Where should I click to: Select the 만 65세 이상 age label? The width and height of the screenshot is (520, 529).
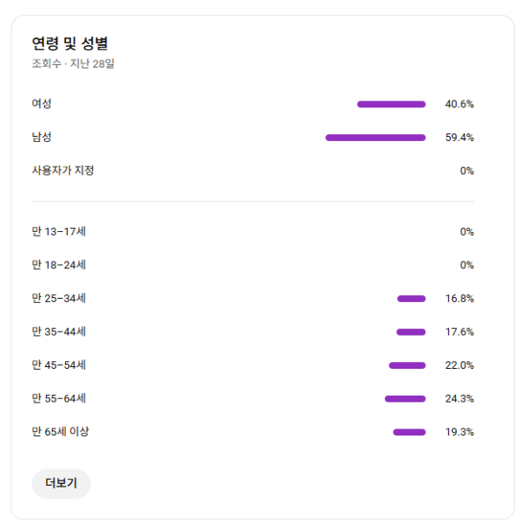coord(61,432)
